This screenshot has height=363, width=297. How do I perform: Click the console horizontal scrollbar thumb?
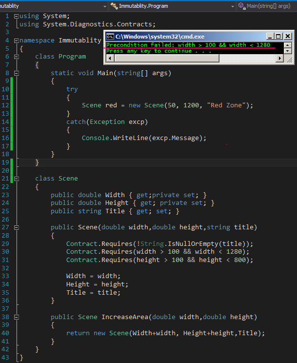pos(166,59)
